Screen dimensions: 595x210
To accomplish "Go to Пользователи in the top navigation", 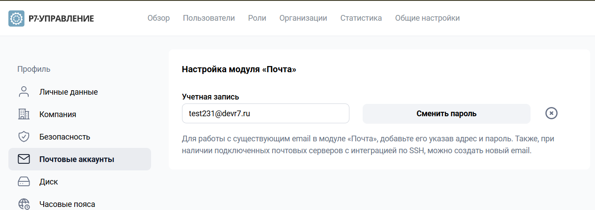I will [x=209, y=18].
